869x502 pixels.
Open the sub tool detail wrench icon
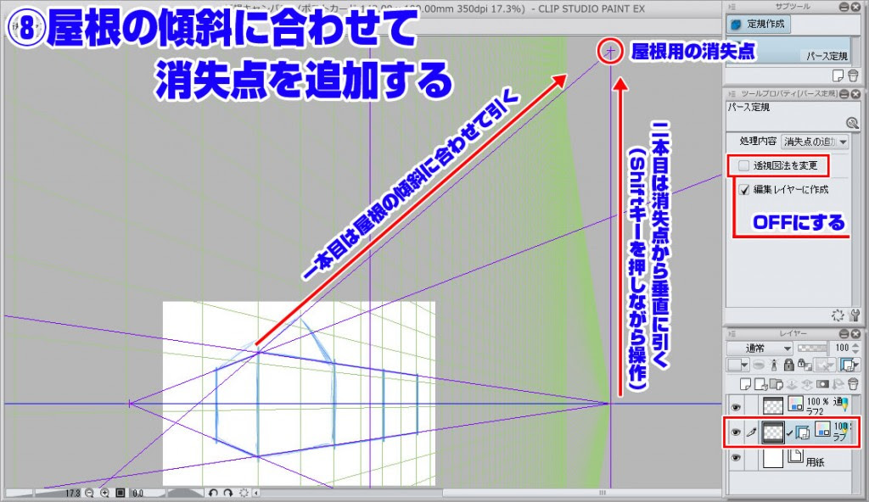[852, 123]
